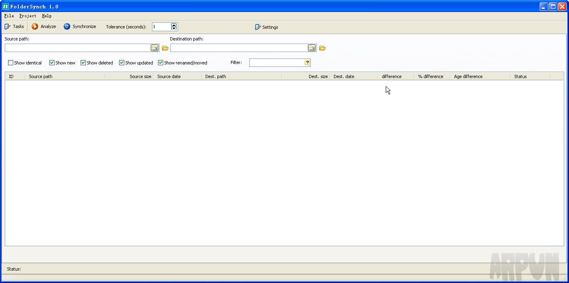The width and height of the screenshot is (569, 283).
Task: Uncheck Show new checkbox
Action: tap(52, 63)
